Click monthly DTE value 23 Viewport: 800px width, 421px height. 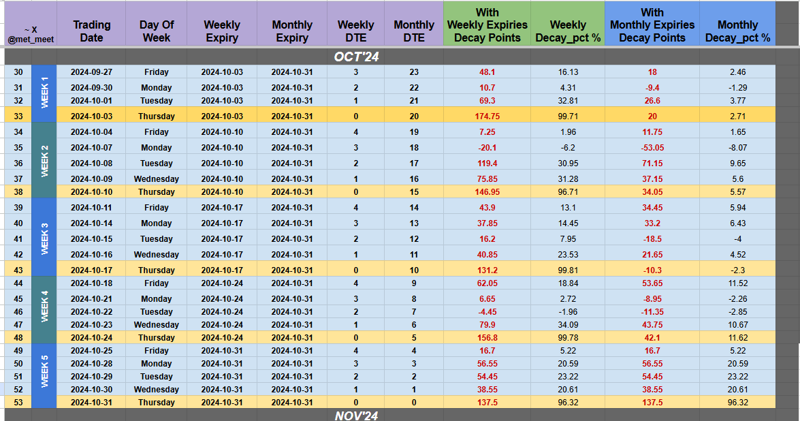[x=414, y=72]
